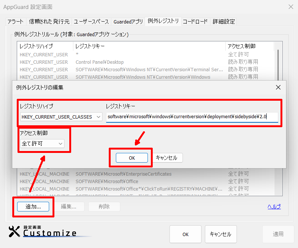This screenshot has width=298, height=248.
Task: Open the Guardedアプリ tab
Action: [128, 22]
